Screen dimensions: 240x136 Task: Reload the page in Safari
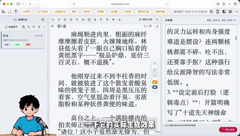click(x=167, y=4)
